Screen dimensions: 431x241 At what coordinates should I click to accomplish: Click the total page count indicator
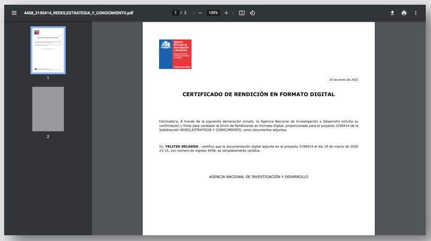pyautogui.click(x=185, y=13)
